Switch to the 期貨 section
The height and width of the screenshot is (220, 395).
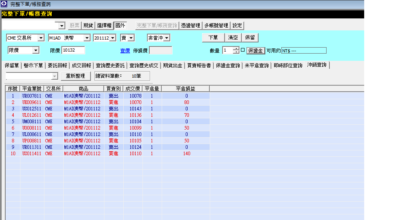pyautogui.click(x=88, y=26)
